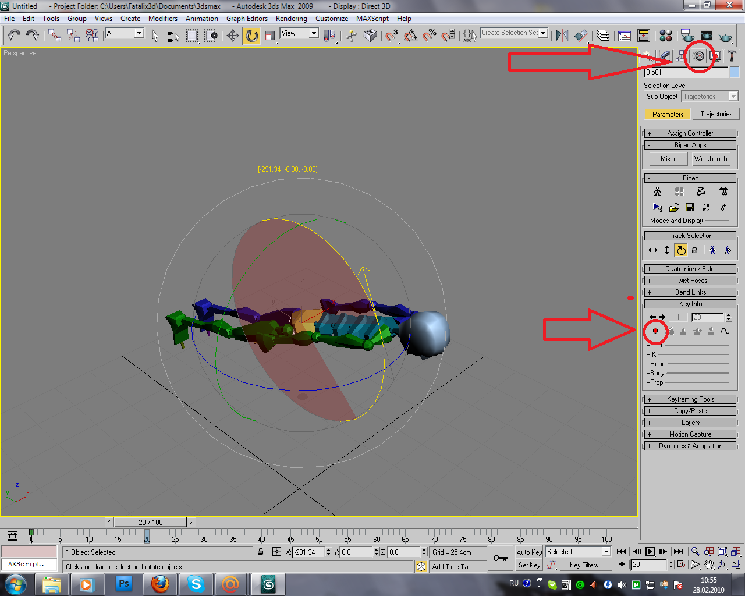This screenshot has height=596, width=745.
Task: Toggle Sub-Object selection level
Action: [662, 97]
